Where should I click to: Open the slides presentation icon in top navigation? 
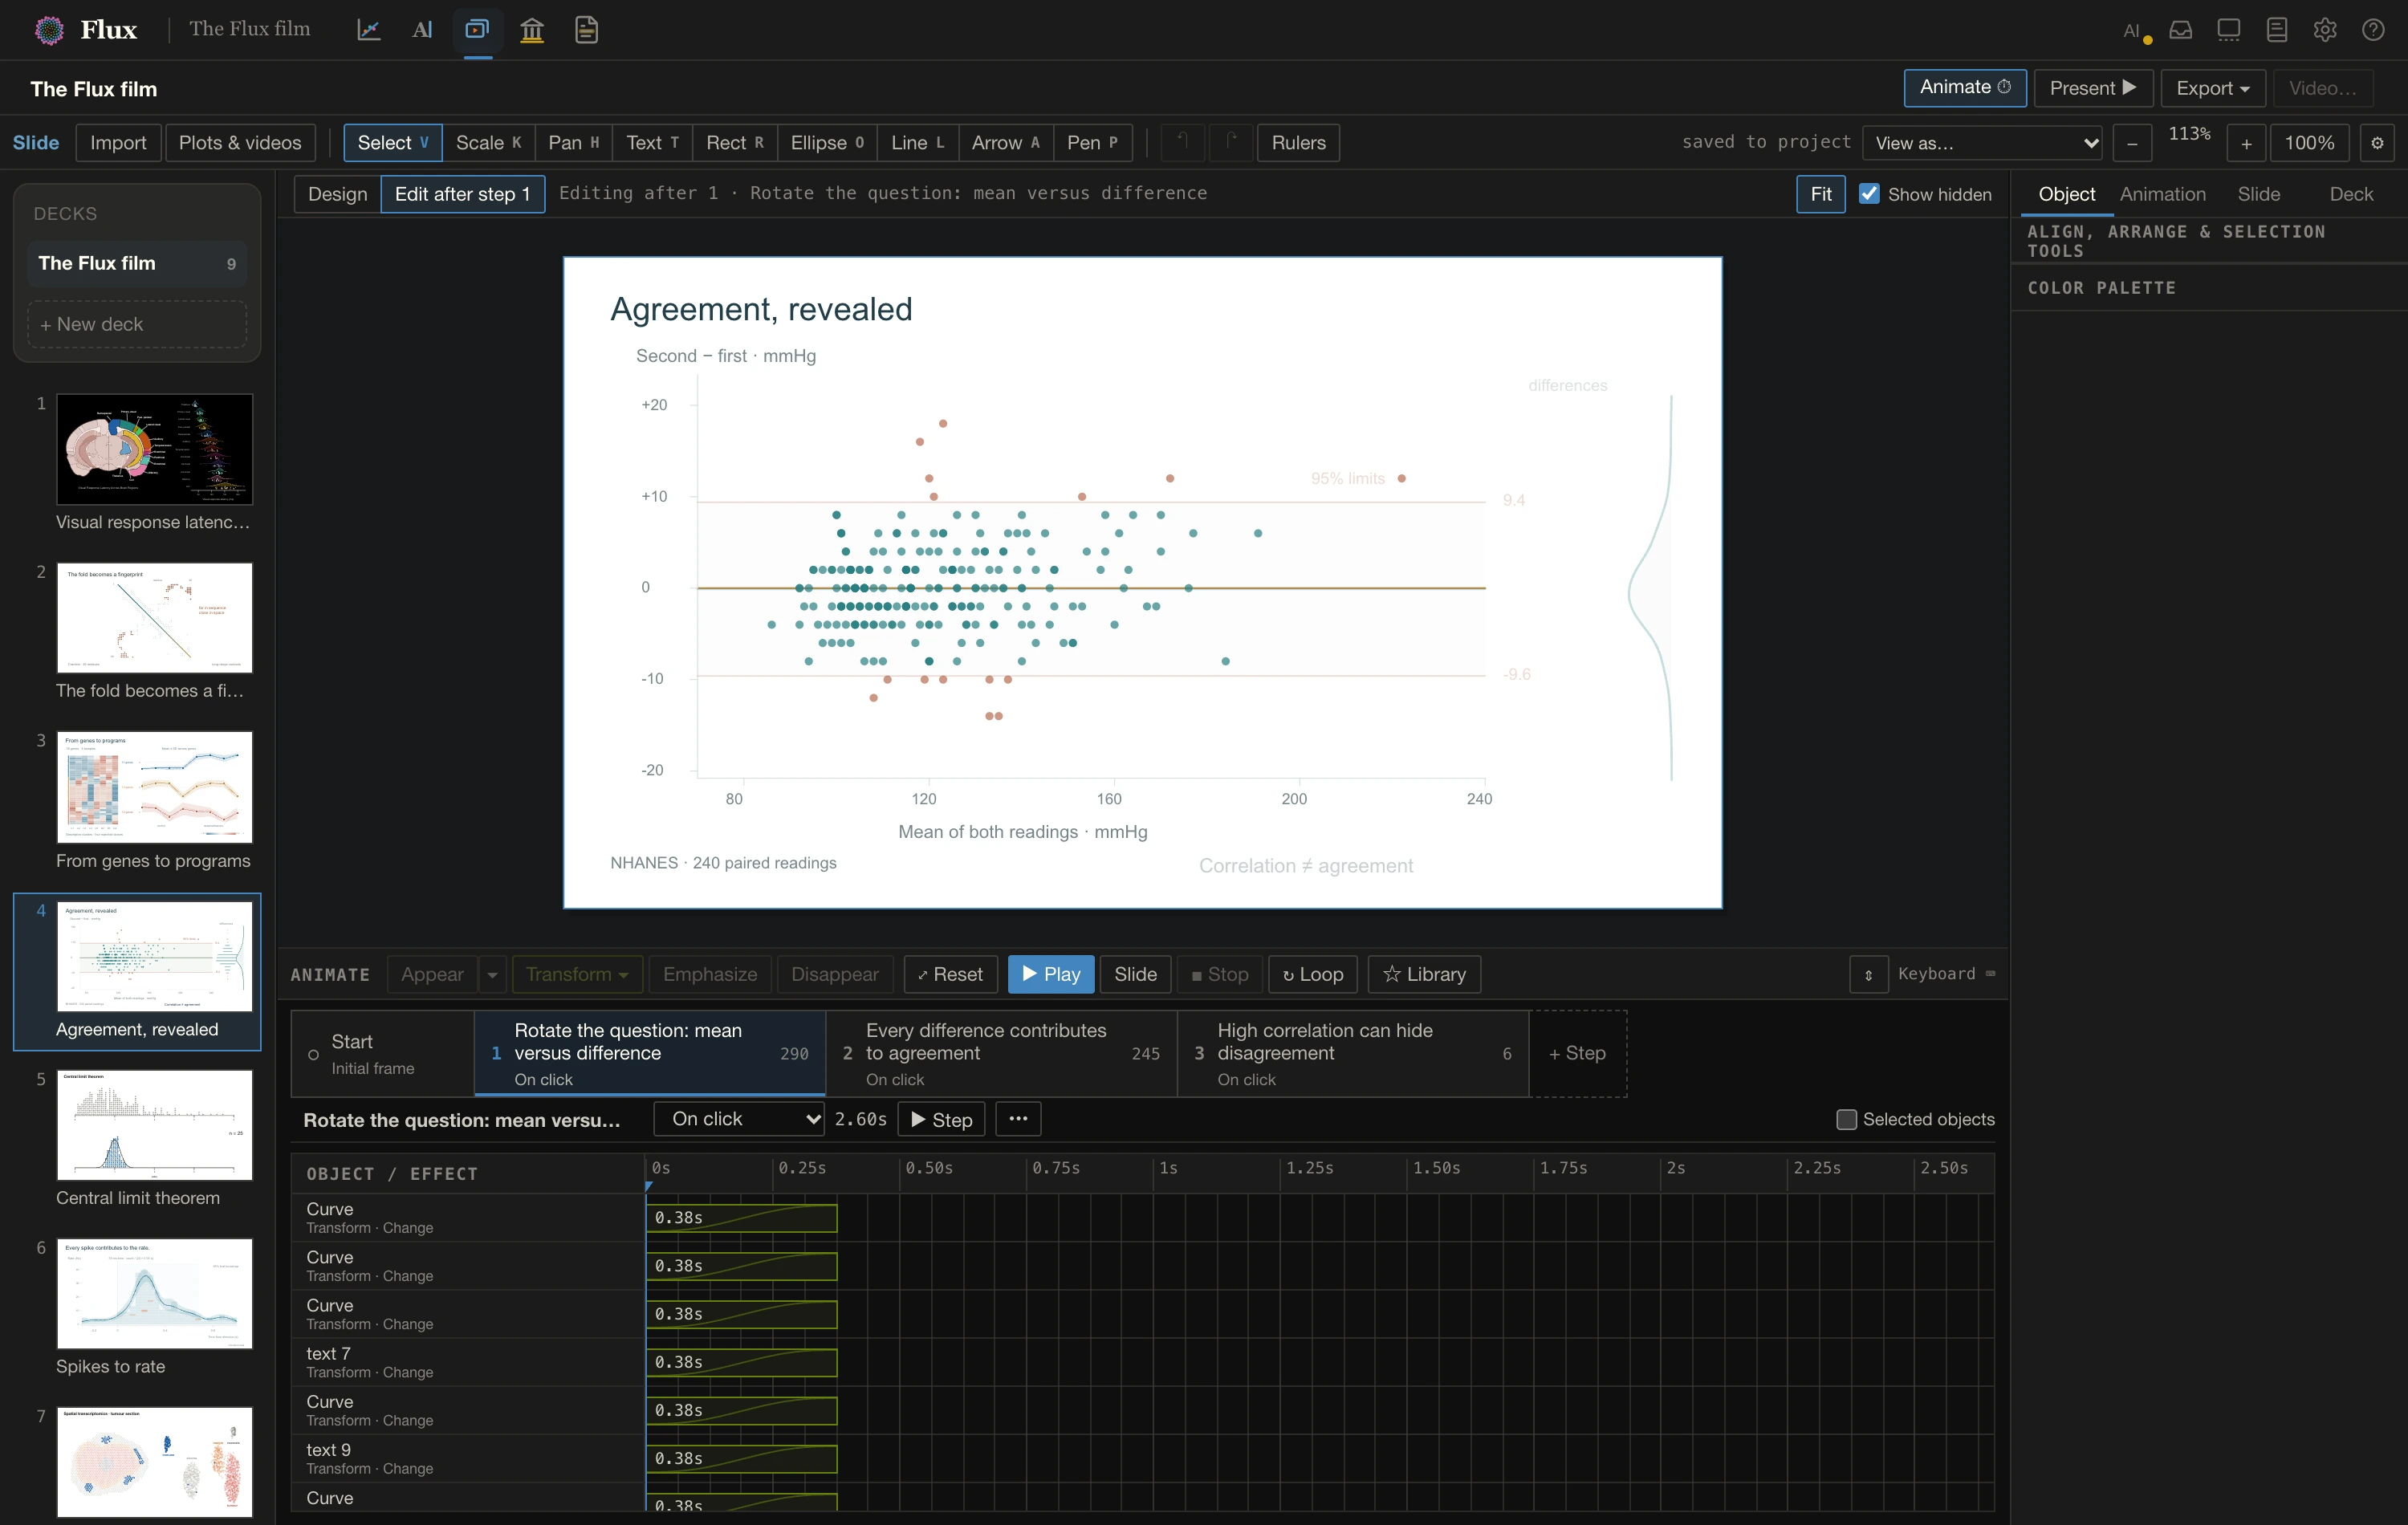click(x=478, y=30)
